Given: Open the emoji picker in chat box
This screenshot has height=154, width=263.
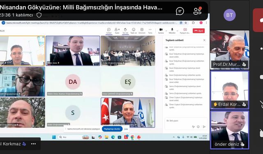Looking at the screenshot, I should [198, 126].
